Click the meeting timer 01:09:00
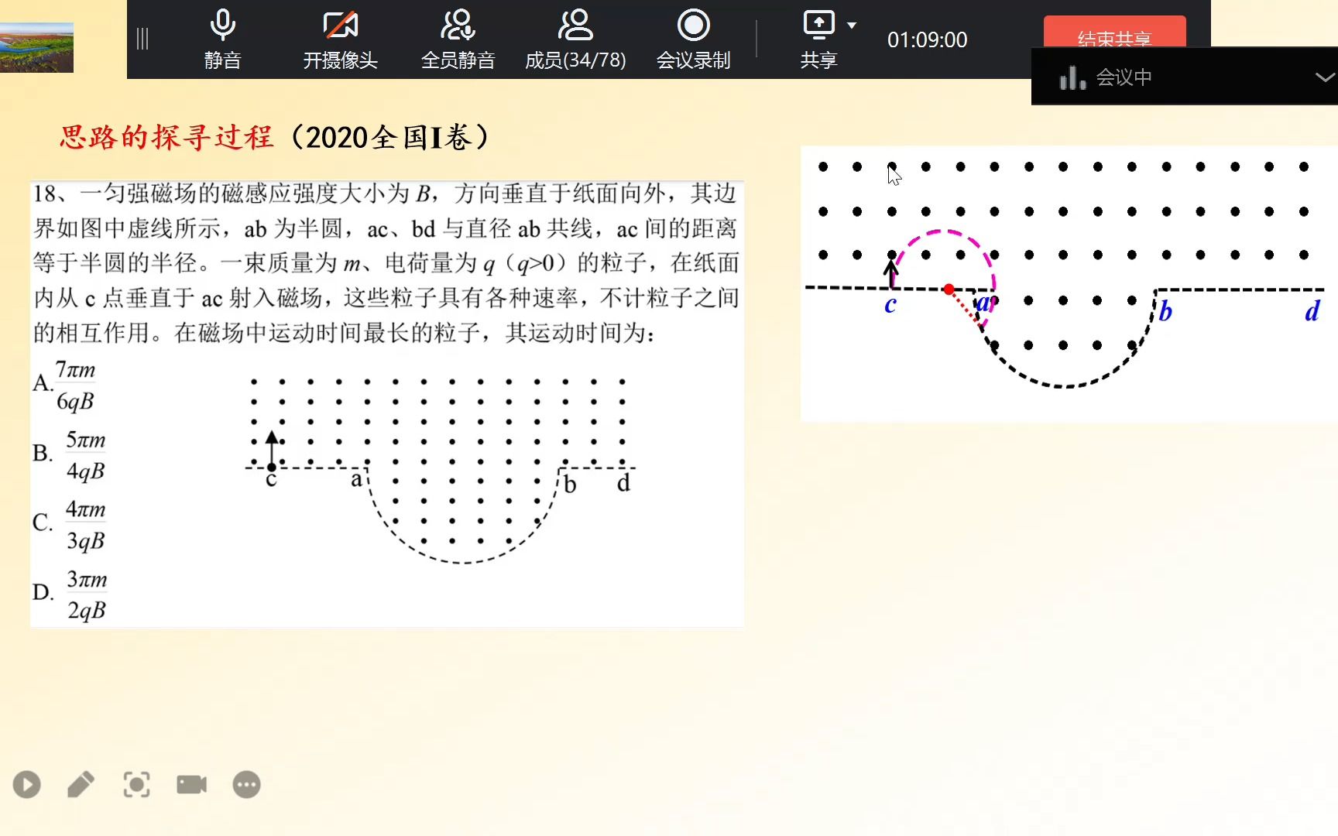Screen dimensions: 1338x836 [927, 39]
